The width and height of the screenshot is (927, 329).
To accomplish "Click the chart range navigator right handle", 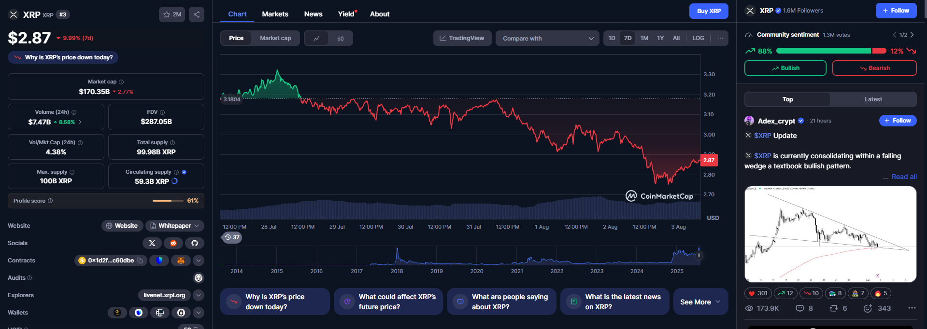I will coord(699,255).
